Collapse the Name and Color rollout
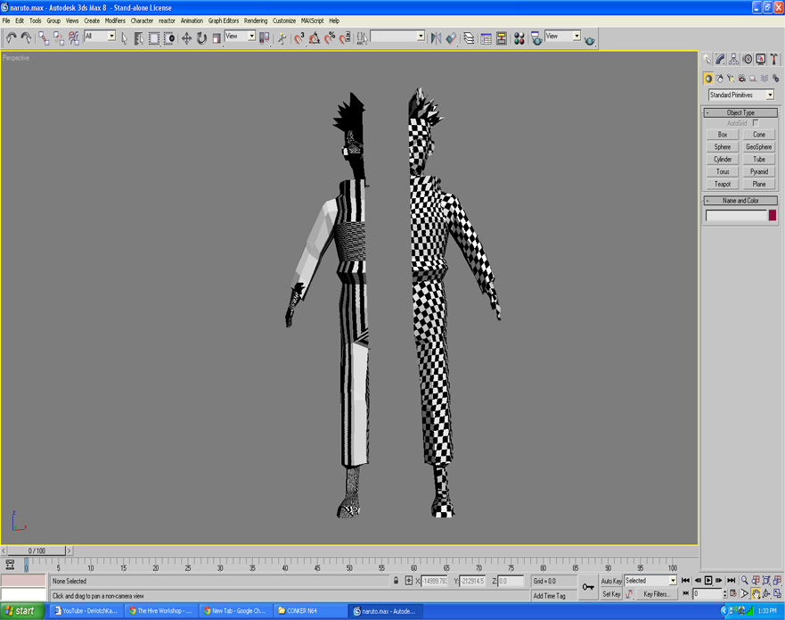785x620 pixels. coord(740,201)
